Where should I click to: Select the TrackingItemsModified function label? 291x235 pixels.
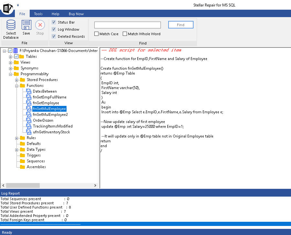click(53, 126)
